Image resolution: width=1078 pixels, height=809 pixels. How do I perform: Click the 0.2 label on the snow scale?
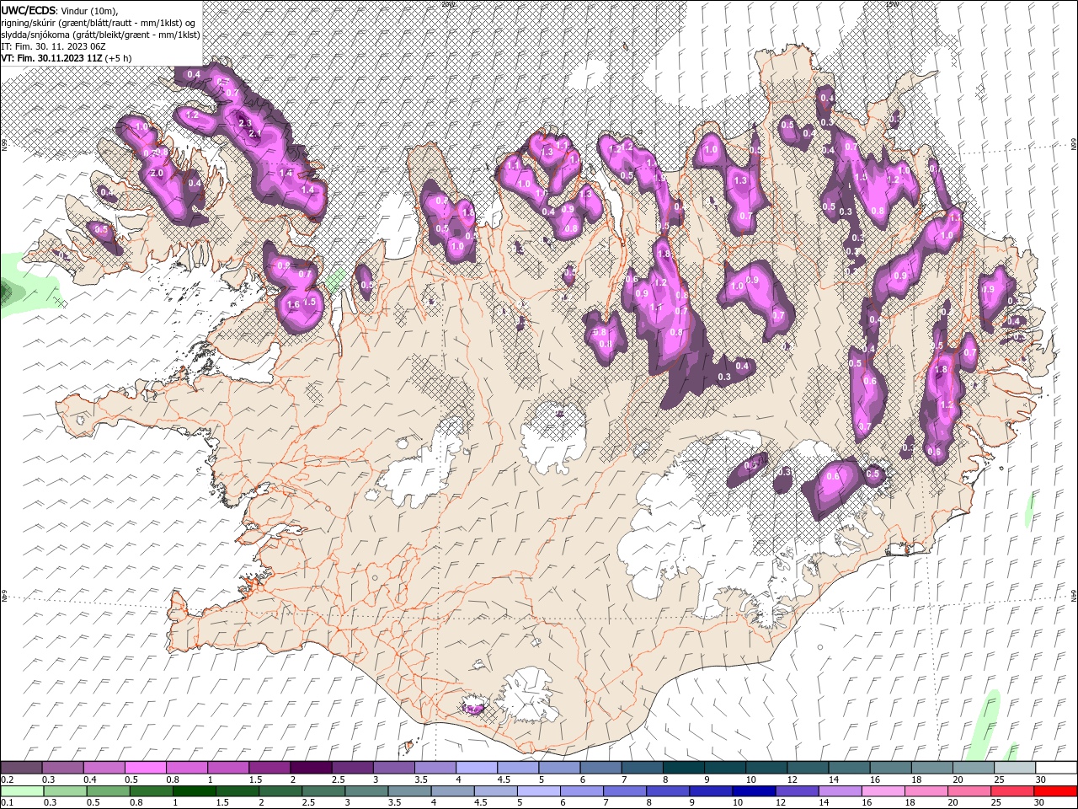[8, 780]
